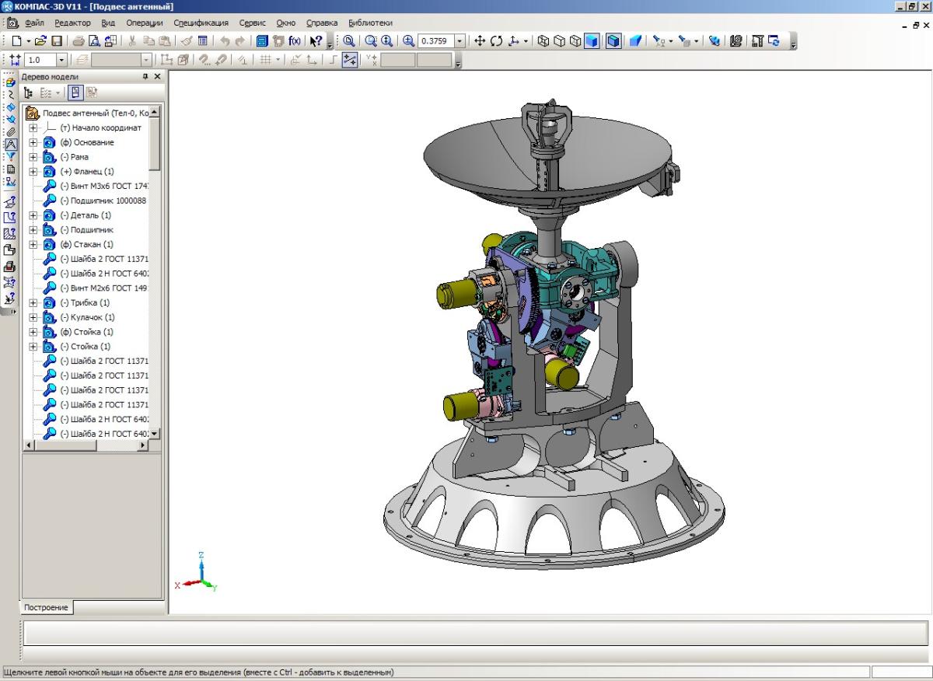Click the Variables f(x) icon

[295, 41]
